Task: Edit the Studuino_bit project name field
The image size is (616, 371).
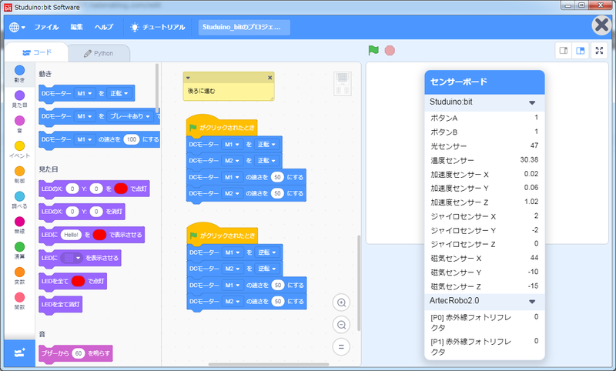Action: click(x=244, y=27)
